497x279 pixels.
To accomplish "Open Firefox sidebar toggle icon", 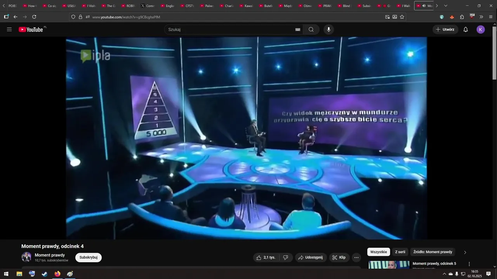I will click(x=6, y=17).
